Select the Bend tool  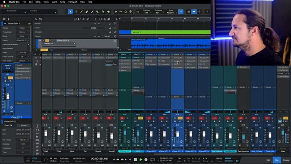click(103, 12)
